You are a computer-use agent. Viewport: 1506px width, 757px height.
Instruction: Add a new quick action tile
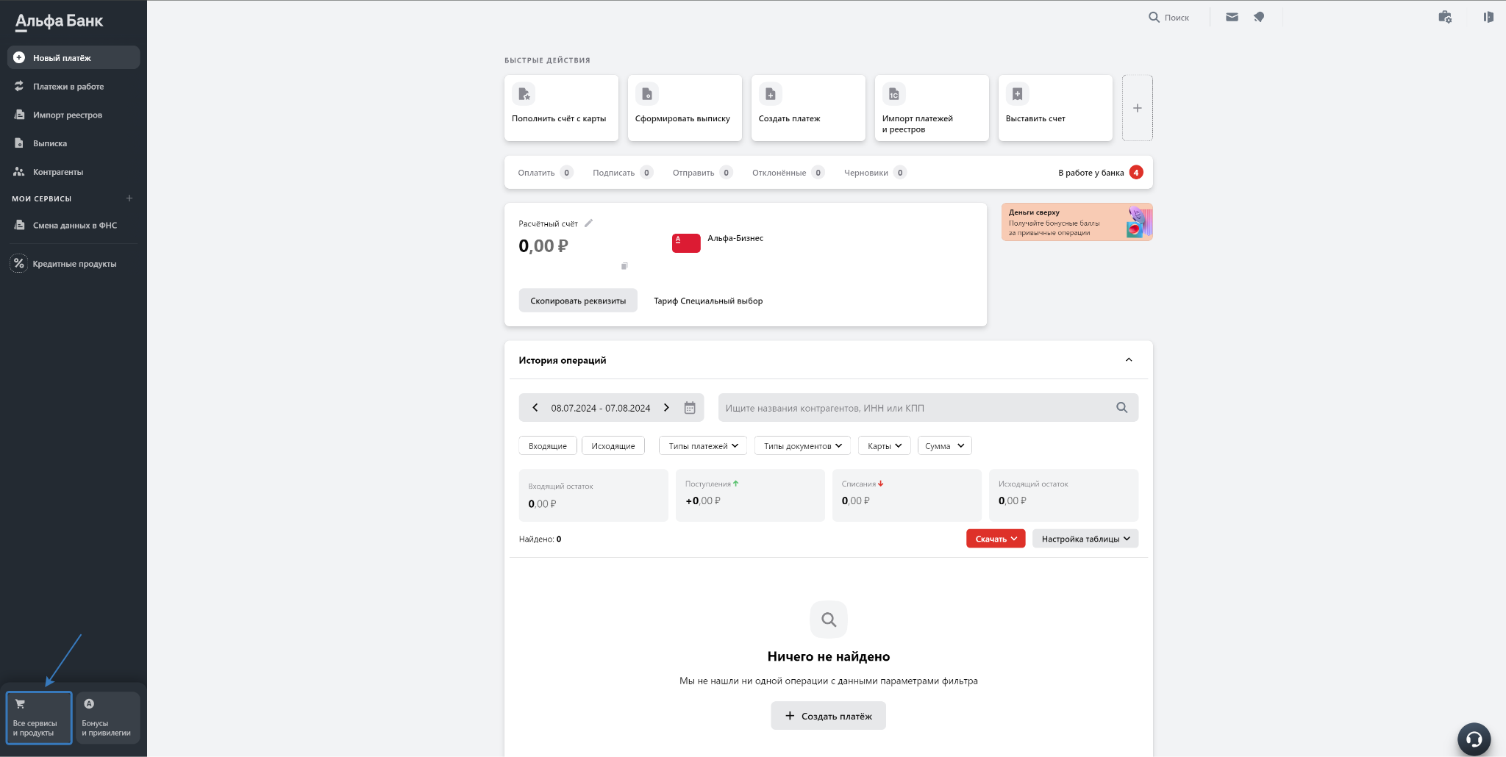pos(1137,108)
